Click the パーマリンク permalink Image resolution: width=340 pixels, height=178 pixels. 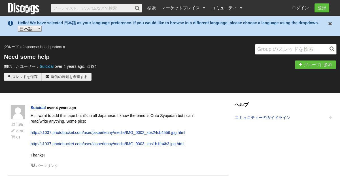[44, 166]
